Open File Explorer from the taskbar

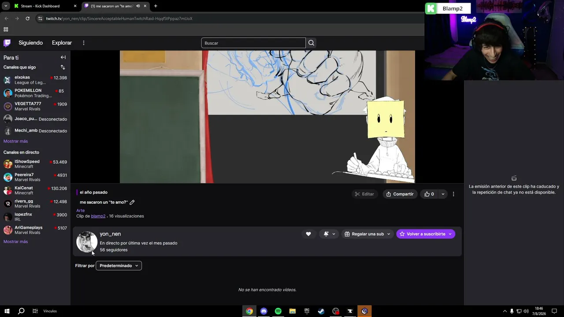tap(292, 311)
